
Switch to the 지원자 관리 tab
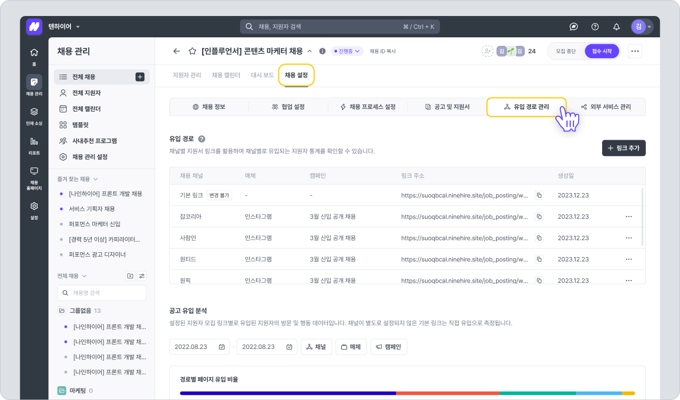click(187, 75)
